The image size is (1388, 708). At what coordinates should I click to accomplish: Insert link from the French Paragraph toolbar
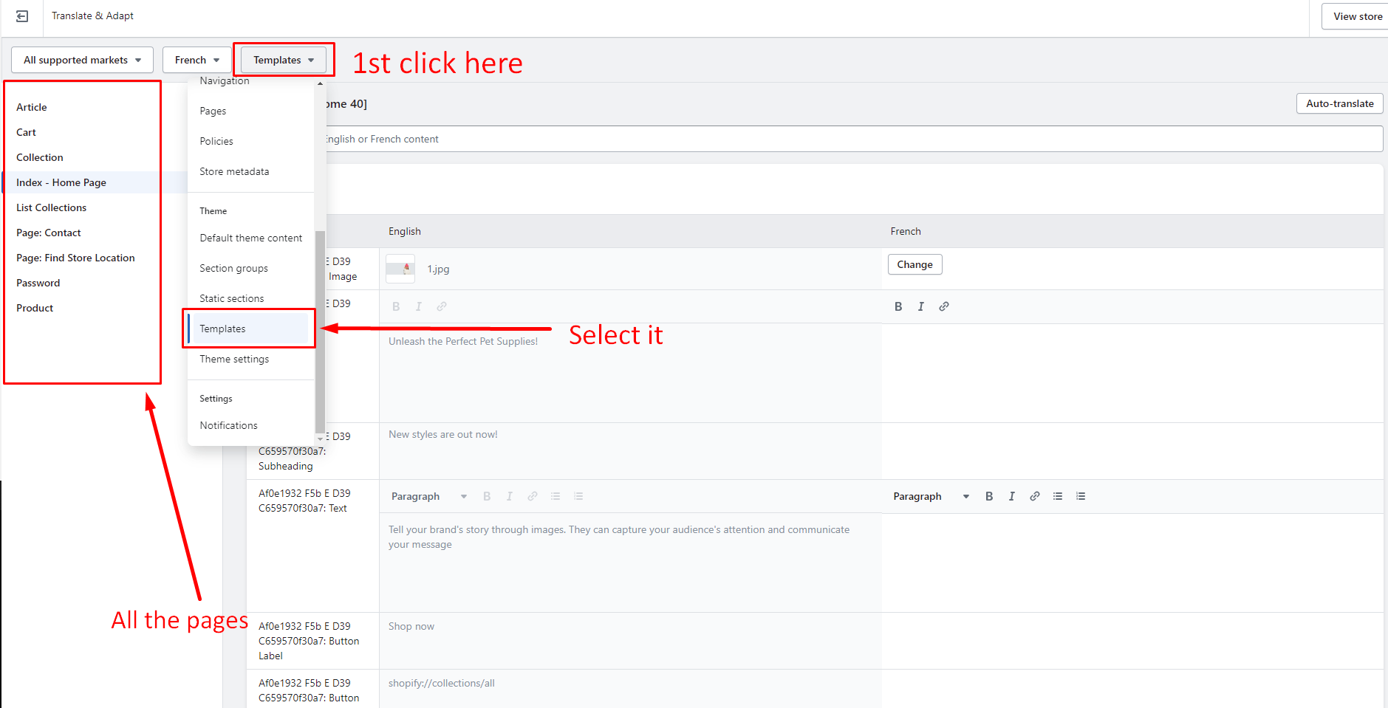pos(1034,496)
